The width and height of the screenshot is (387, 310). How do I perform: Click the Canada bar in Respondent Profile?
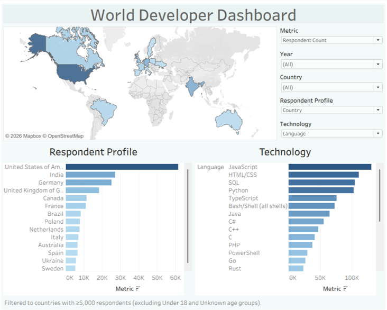point(76,198)
